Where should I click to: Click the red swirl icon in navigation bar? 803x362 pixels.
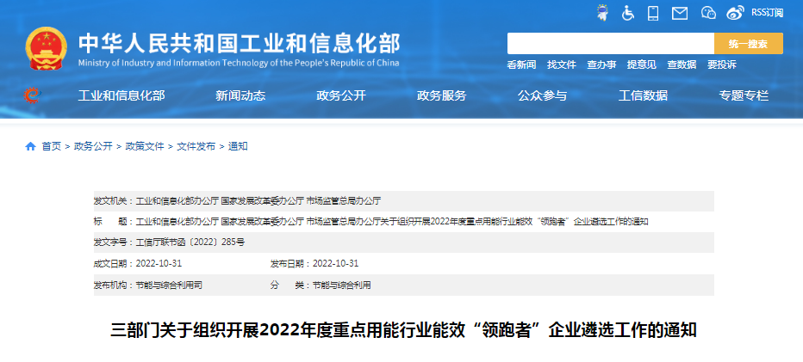pos(32,95)
